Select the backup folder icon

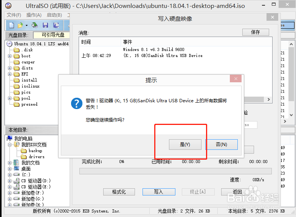tap(24, 151)
